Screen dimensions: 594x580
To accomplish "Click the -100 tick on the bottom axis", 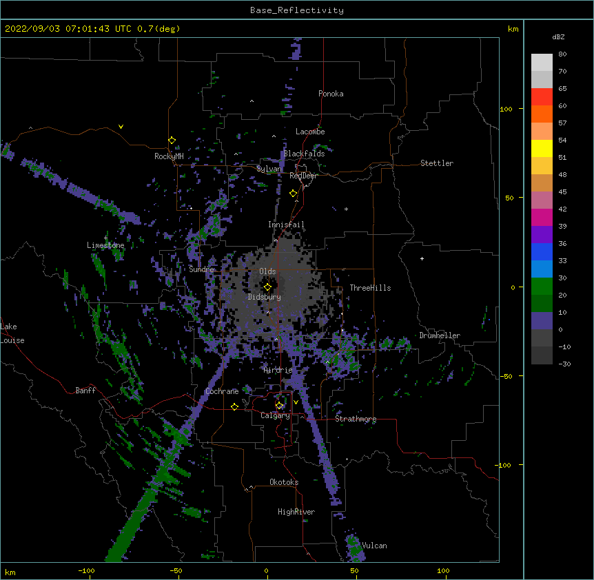I will 86,570.
